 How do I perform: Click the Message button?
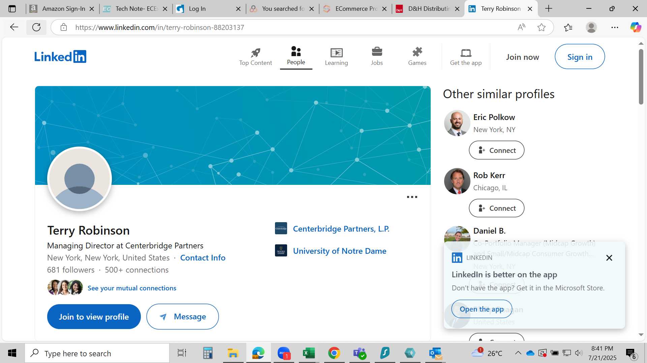tap(183, 317)
